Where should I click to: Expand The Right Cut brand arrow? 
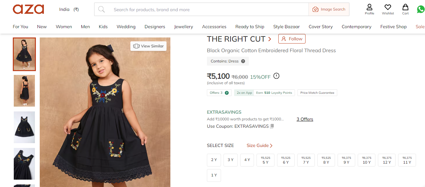click(270, 39)
